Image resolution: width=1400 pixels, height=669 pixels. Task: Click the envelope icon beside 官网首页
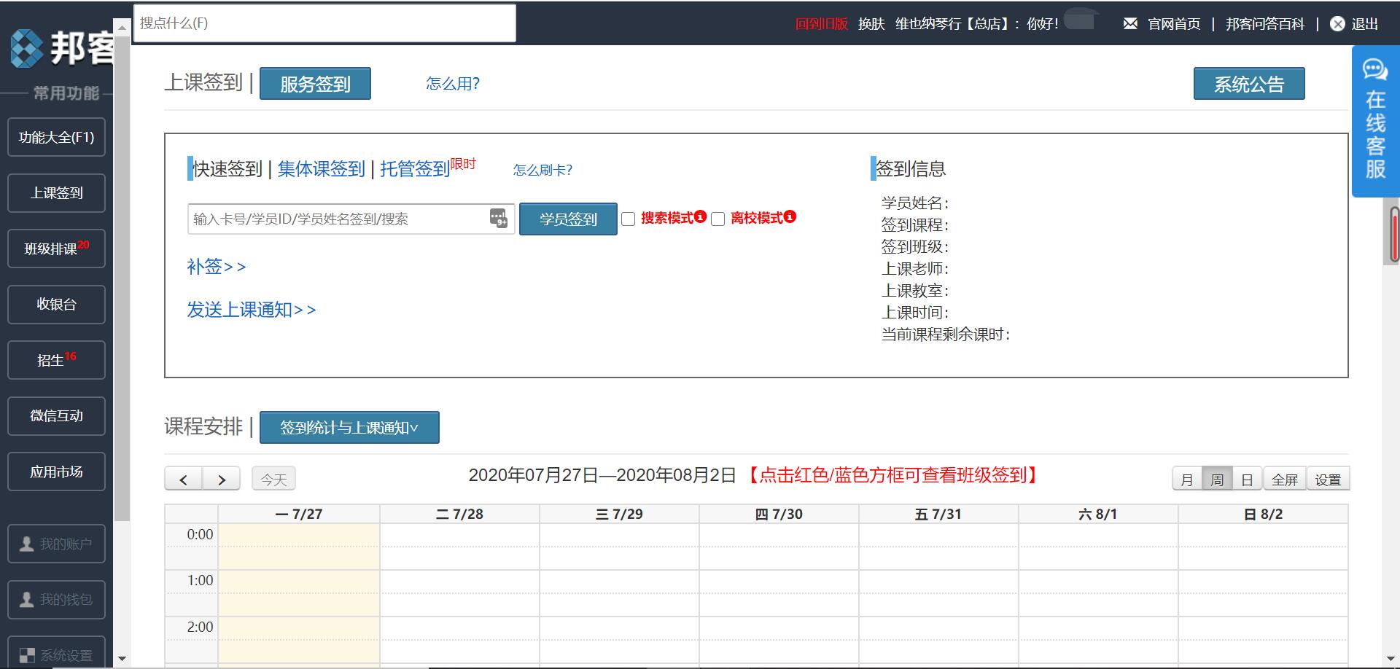pos(1130,23)
